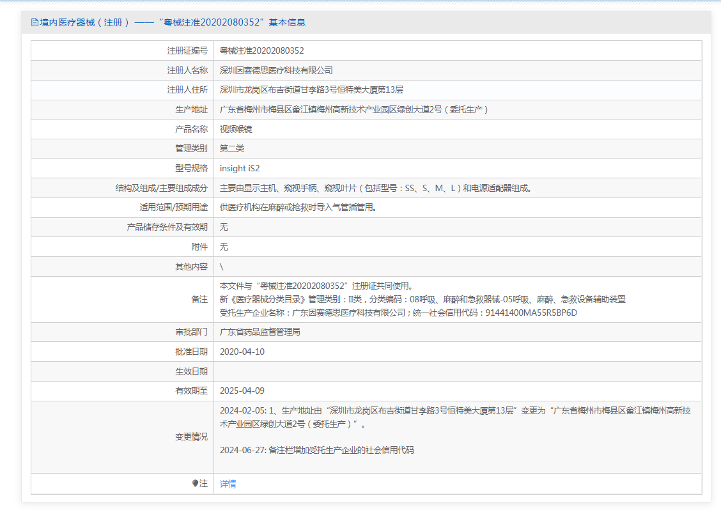This screenshot has height=519, width=721.
Task: Select product name 视频喉镜
Action: [236, 129]
